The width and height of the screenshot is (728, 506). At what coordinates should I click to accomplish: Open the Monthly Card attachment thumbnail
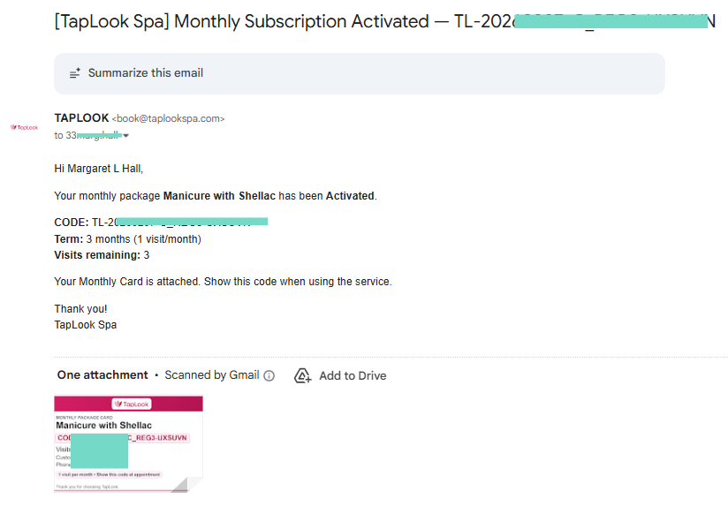tap(128, 442)
